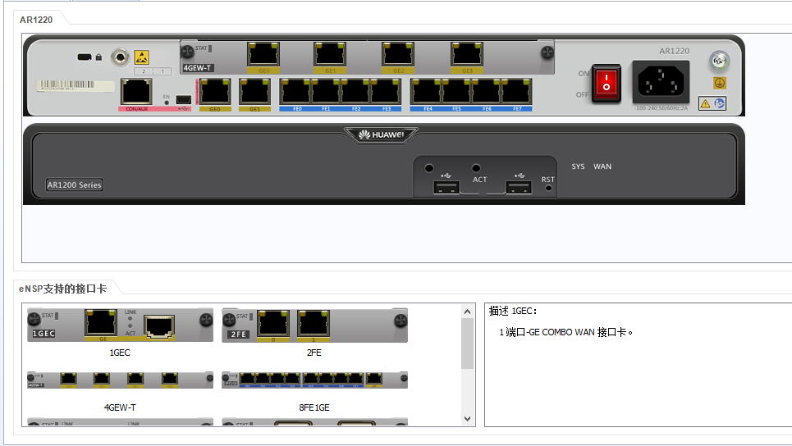Screen dimensions: 792x446
Task: Click the chassis GE0 port beside the mini USB
Action: (x=215, y=92)
